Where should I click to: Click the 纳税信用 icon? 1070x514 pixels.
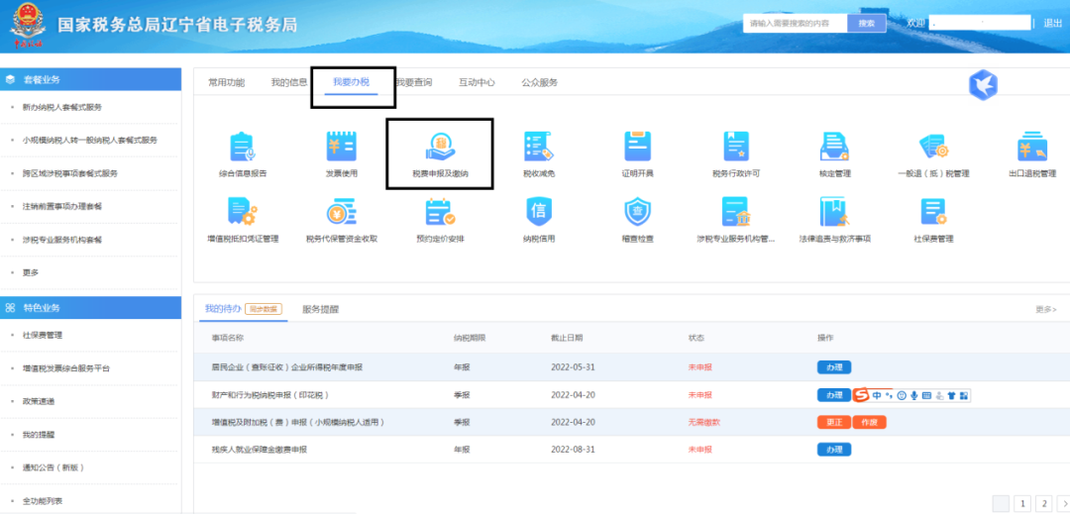point(538,214)
